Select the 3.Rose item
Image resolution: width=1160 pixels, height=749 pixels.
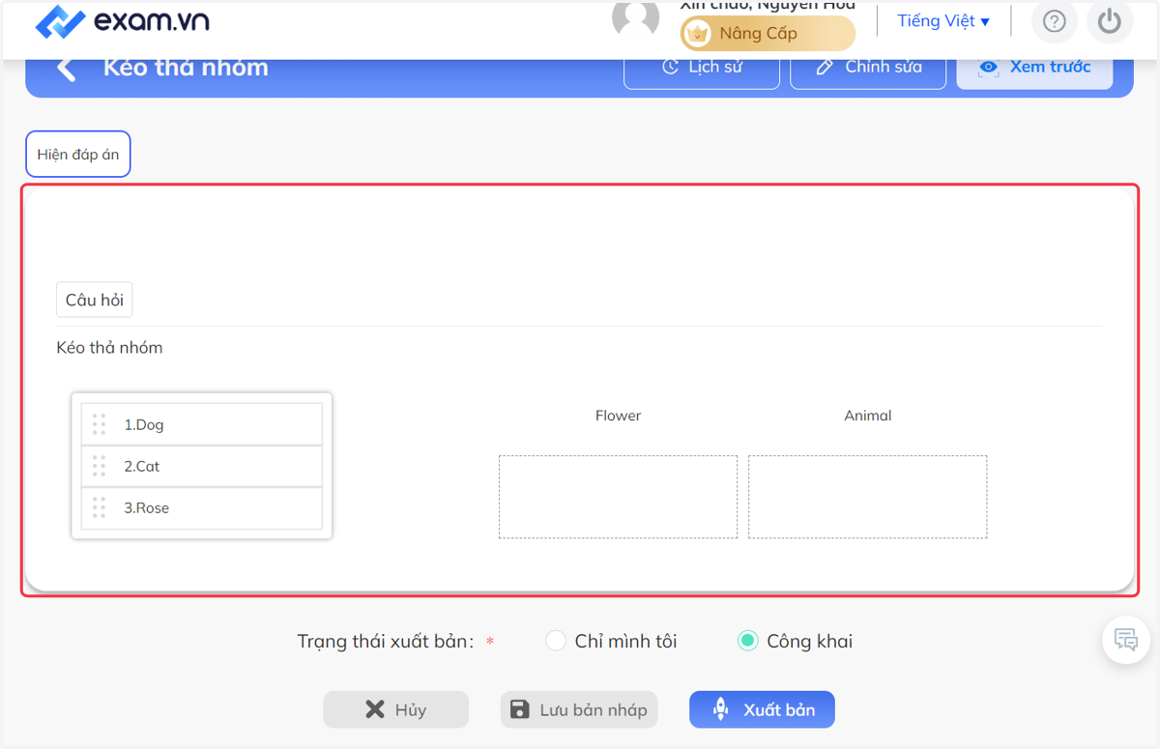point(202,508)
